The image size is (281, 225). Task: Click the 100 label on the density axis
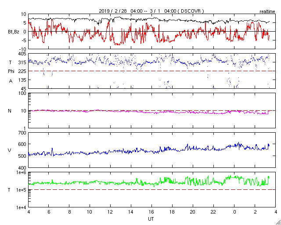coord(23,94)
